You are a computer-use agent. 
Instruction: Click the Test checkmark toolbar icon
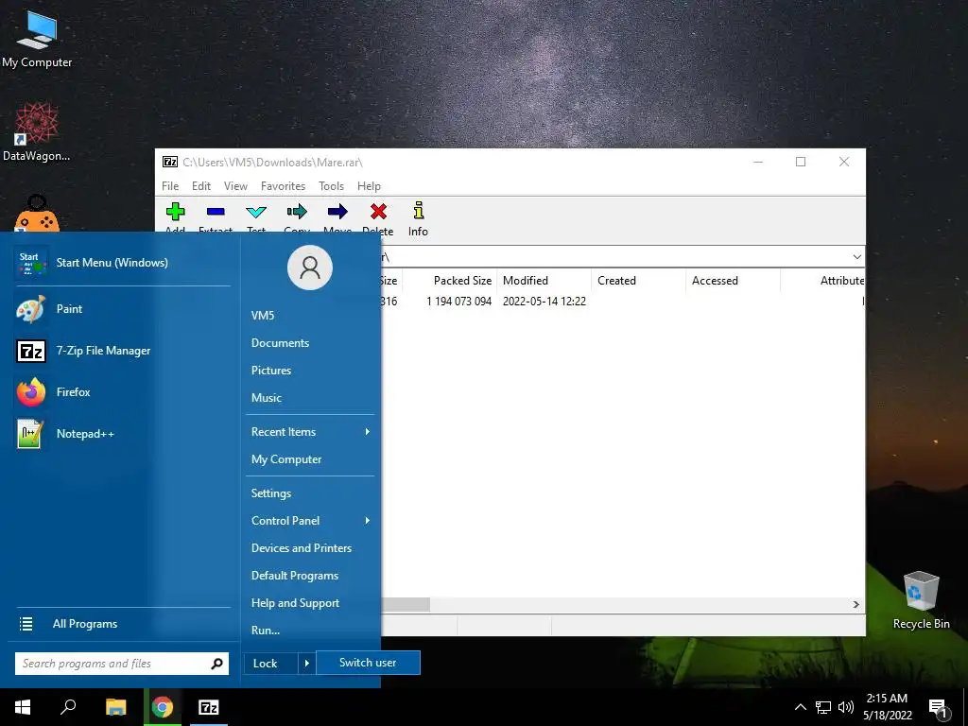click(255, 213)
